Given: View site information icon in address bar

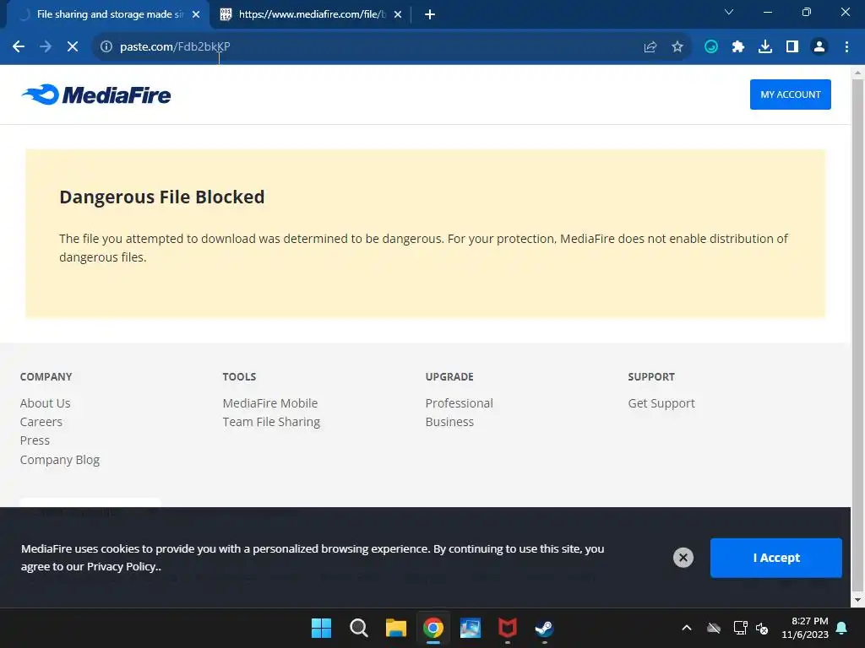Looking at the screenshot, I should (106, 47).
